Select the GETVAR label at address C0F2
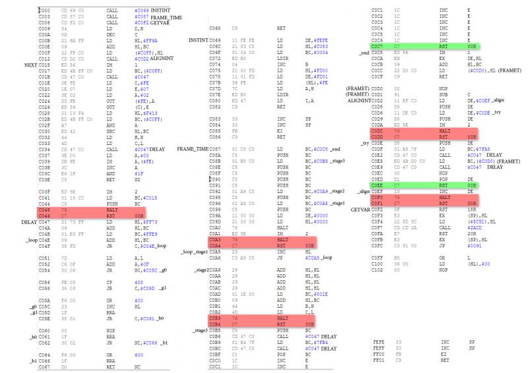 pos(360,210)
